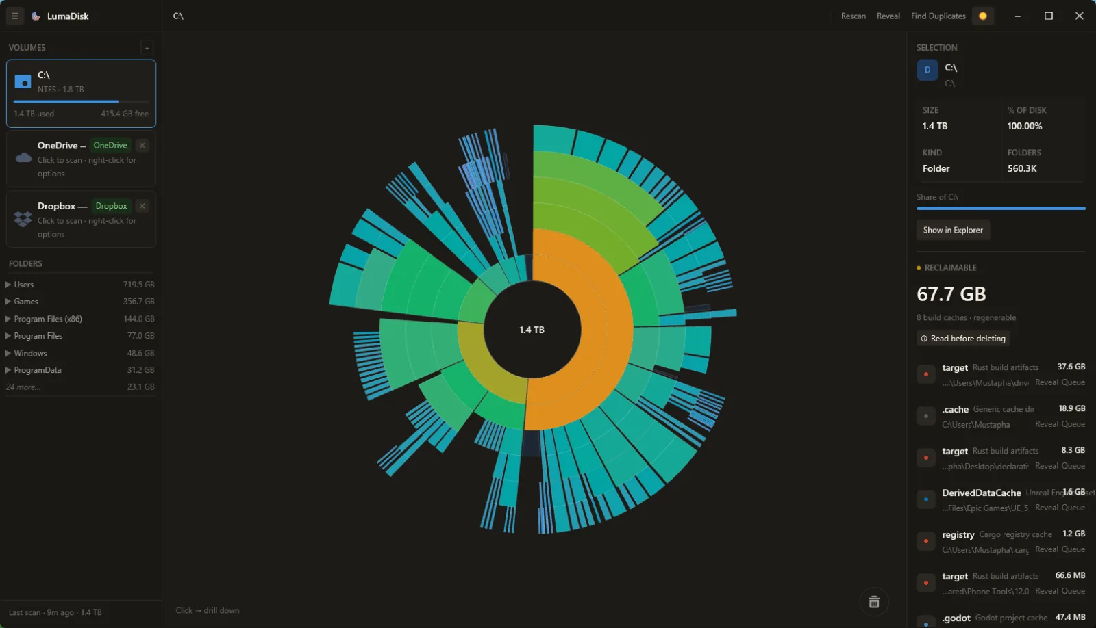
Task: Add a new volume with the plus icon
Action: (147, 47)
